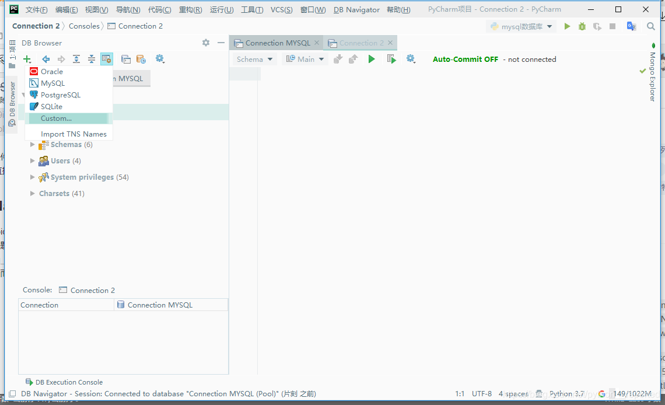This screenshot has height=405, width=665.
Task: Toggle Auto-Commit OFF status
Action: [466, 60]
